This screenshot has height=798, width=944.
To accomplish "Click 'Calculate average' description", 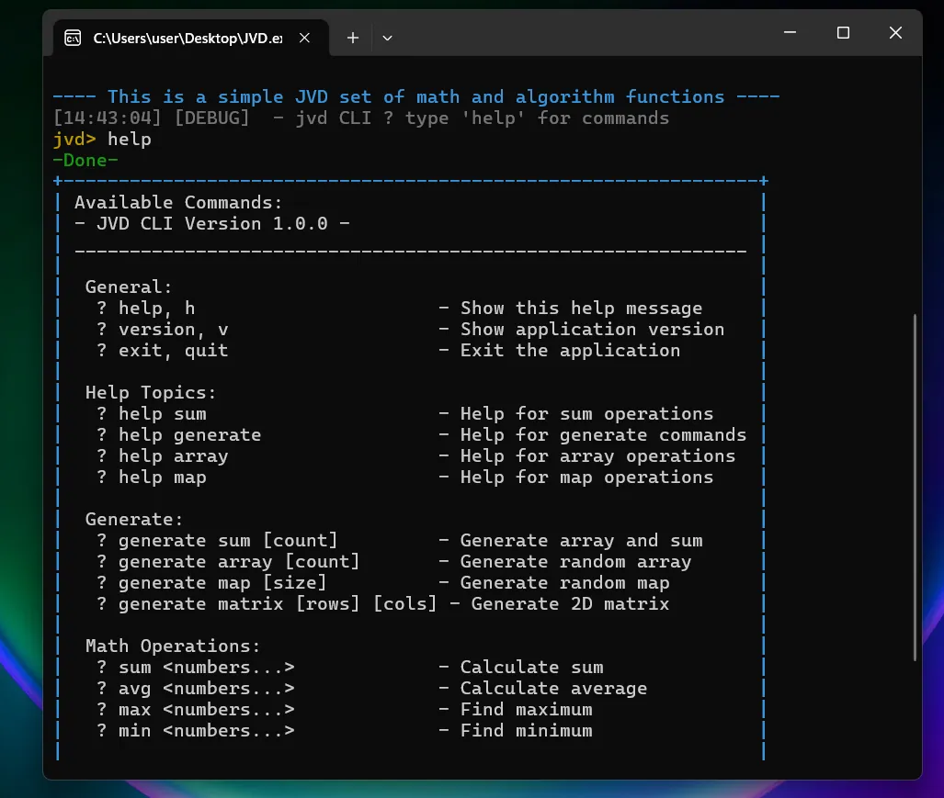I will tap(554, 689).
